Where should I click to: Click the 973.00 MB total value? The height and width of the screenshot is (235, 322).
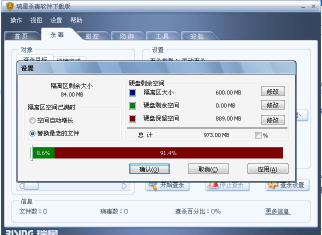pyautogui.click(x=216, y=135)
